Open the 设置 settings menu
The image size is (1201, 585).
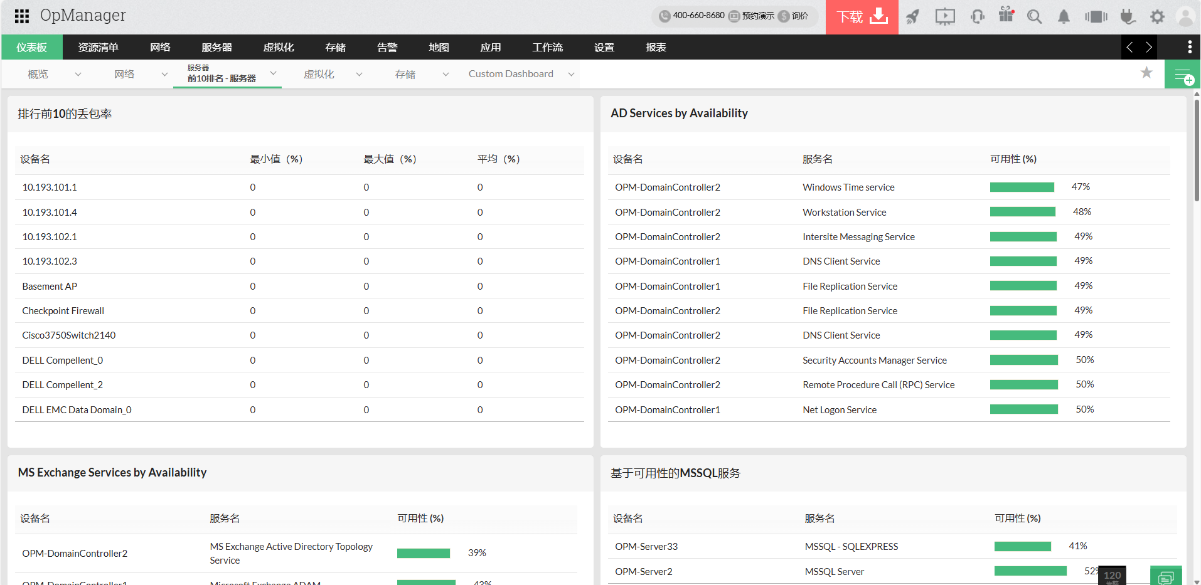pyautogui.click(x=604, y=47)
